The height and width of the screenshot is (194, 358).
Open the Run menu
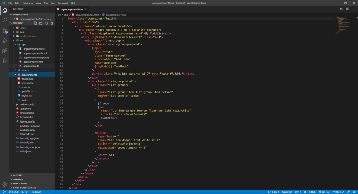pyautogui.click(x=53, y=3)
